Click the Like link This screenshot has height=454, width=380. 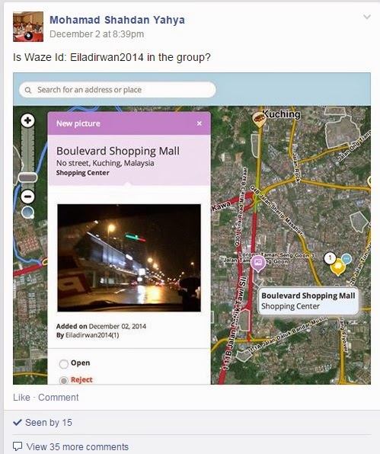[21, 398]
